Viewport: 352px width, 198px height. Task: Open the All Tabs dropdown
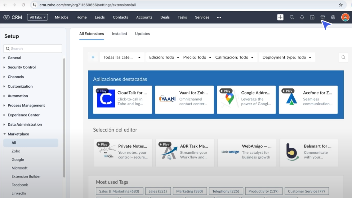[x=37, y=17]
